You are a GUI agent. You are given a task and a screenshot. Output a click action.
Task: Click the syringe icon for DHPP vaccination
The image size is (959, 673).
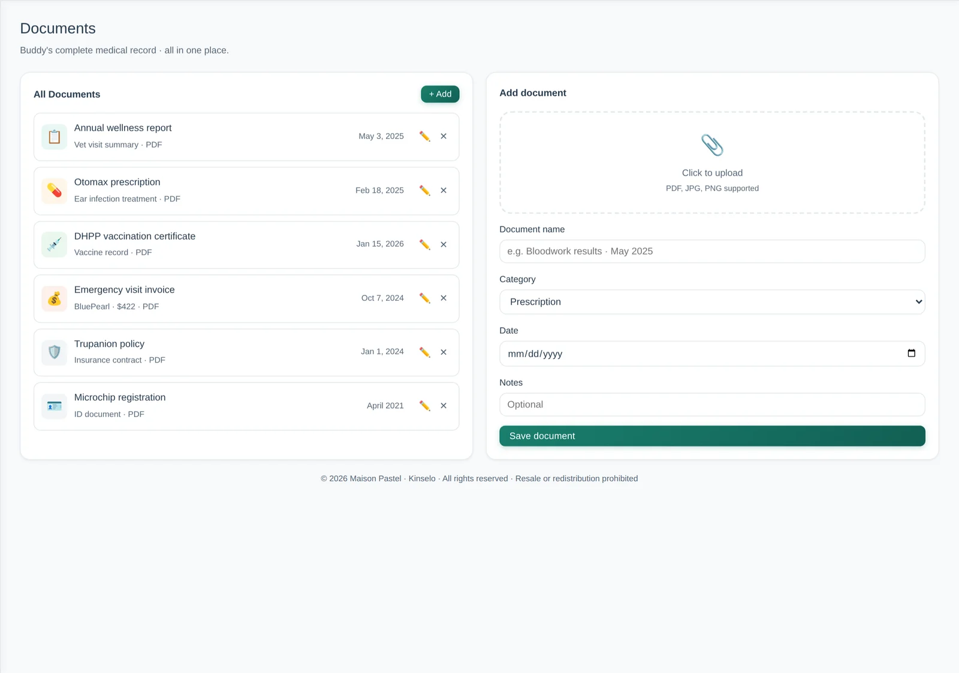tap(55, 245)
